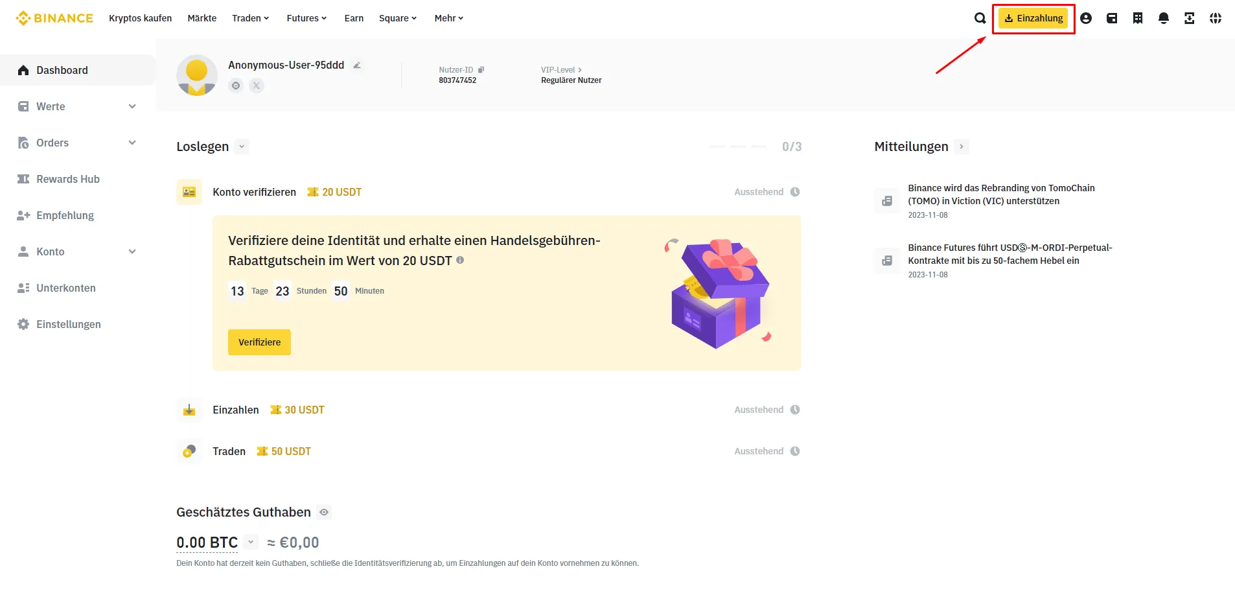1235x597 pixels.
Task: Open the user profile icon
Action: click(1086, 18)
